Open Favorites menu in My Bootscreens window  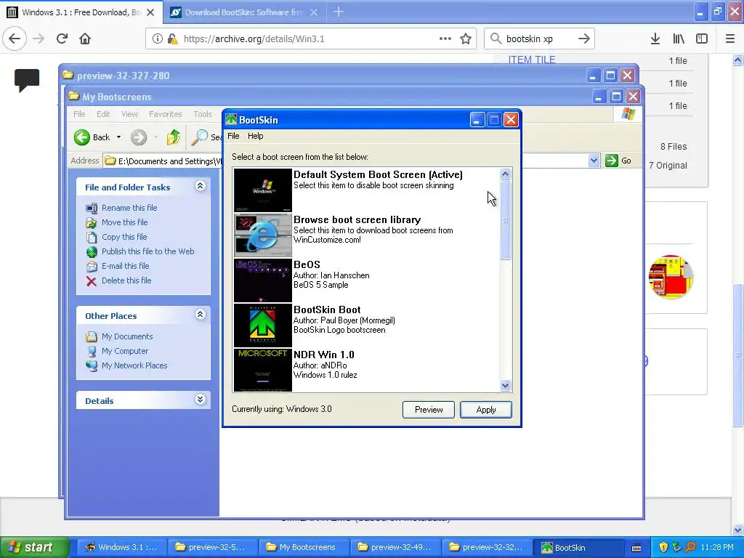tap(165, 114)
